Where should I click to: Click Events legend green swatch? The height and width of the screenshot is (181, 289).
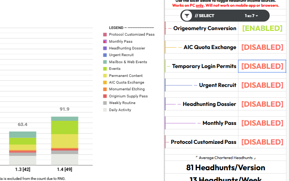pyautogui.click(x=105, y=69)
